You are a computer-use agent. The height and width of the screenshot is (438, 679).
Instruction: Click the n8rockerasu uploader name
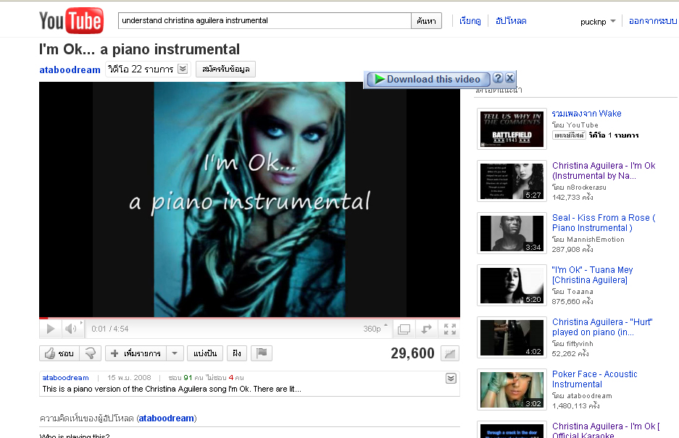(586, 188)
